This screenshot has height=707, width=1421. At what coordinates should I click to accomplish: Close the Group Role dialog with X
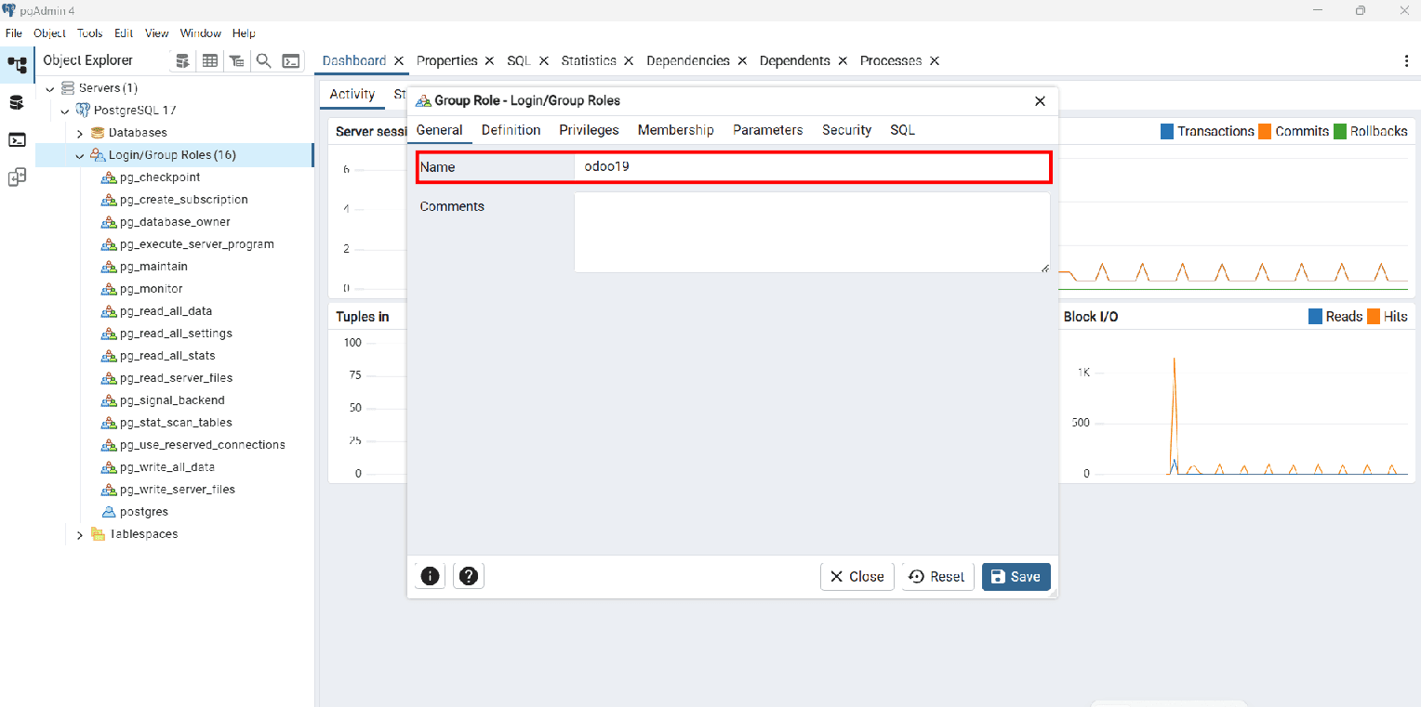point(1041,101)
